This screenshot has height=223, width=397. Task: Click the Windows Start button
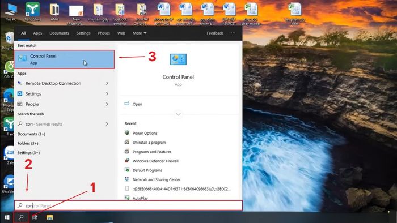tap(7, 217)
